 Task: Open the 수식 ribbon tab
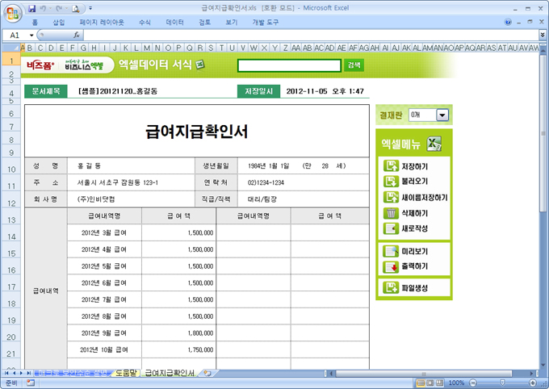(x=145, y=23)
